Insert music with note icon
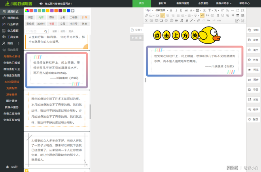261x172 pixels. coord(182,21)
